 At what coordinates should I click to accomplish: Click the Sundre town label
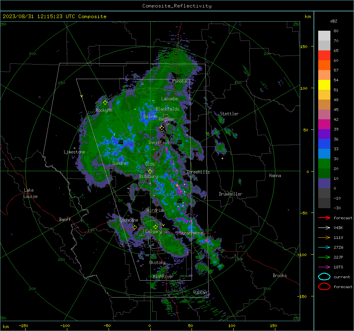pos(119,163)
